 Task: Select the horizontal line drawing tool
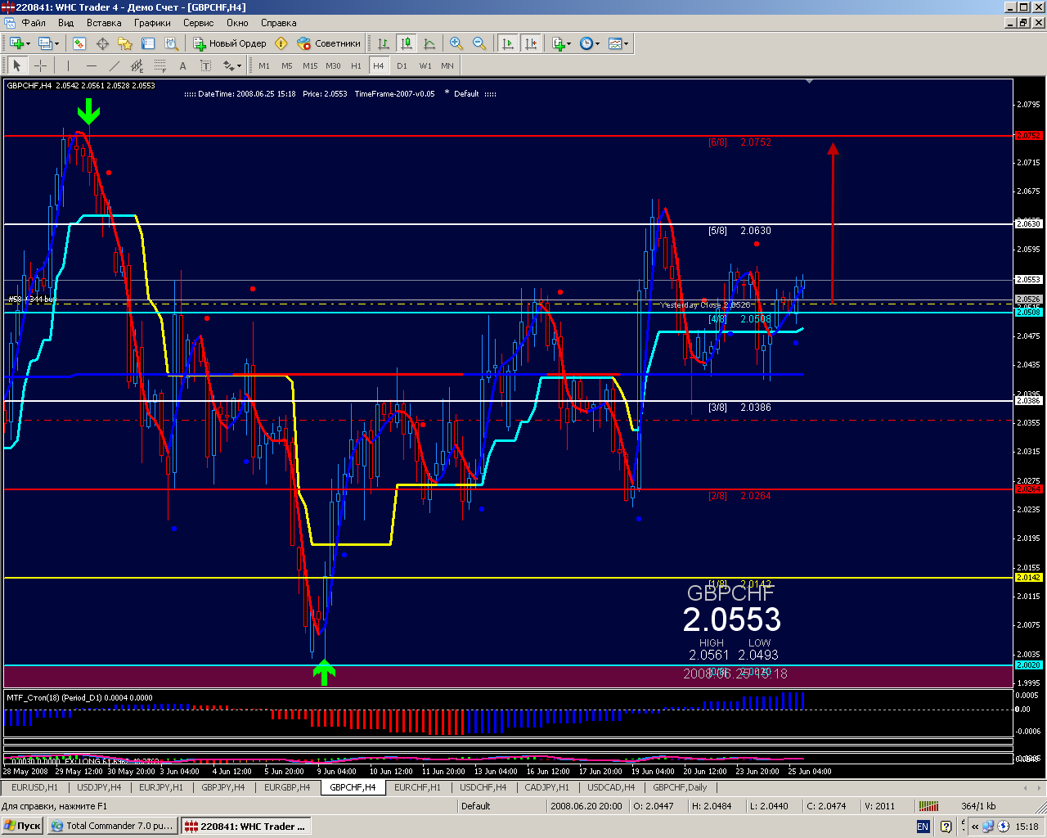91,65
